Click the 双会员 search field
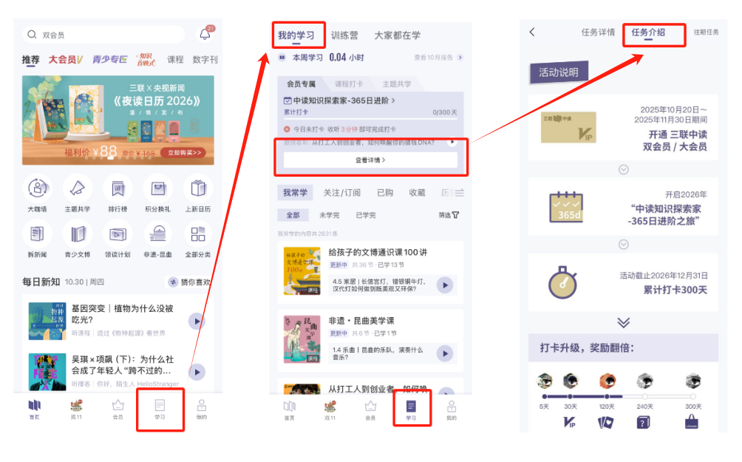 103,35
